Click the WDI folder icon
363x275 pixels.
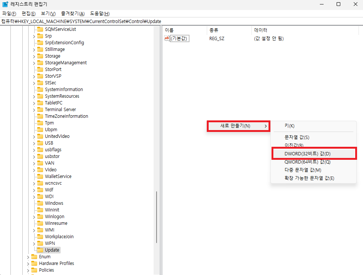pos(40,196)
